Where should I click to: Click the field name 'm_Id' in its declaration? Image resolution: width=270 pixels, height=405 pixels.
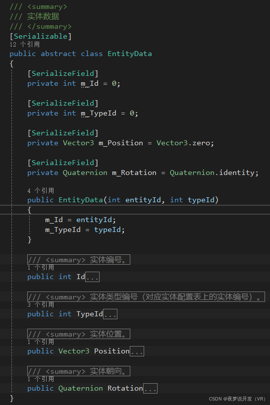tap(90, 84)
